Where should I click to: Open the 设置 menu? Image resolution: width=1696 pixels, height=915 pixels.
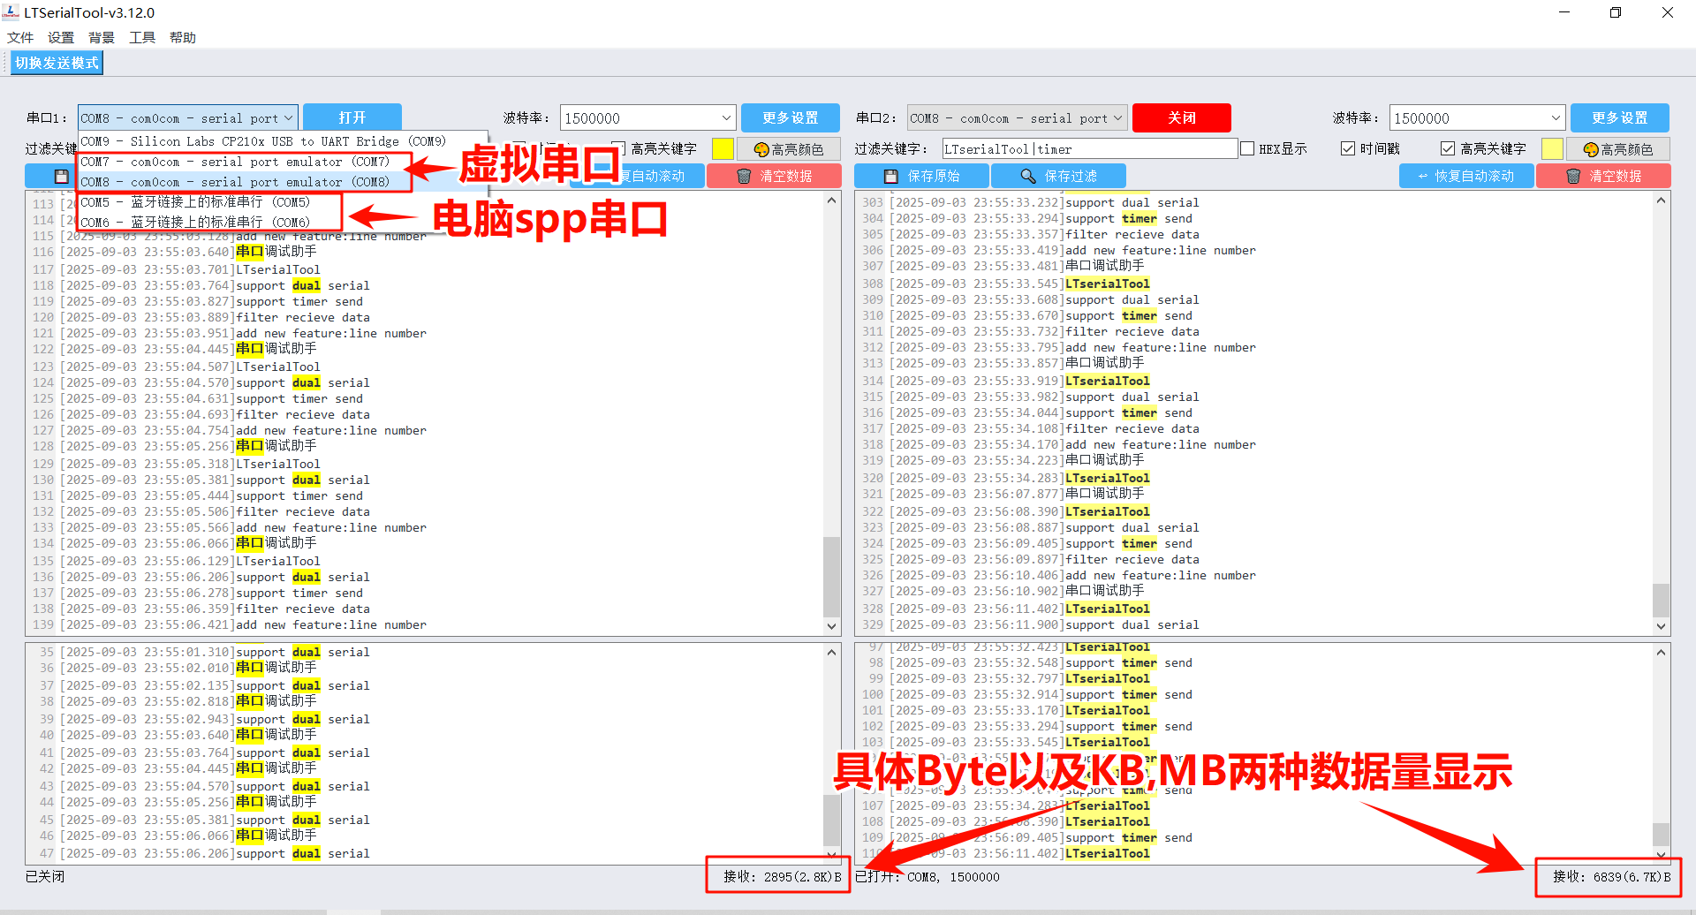(61, 37)
